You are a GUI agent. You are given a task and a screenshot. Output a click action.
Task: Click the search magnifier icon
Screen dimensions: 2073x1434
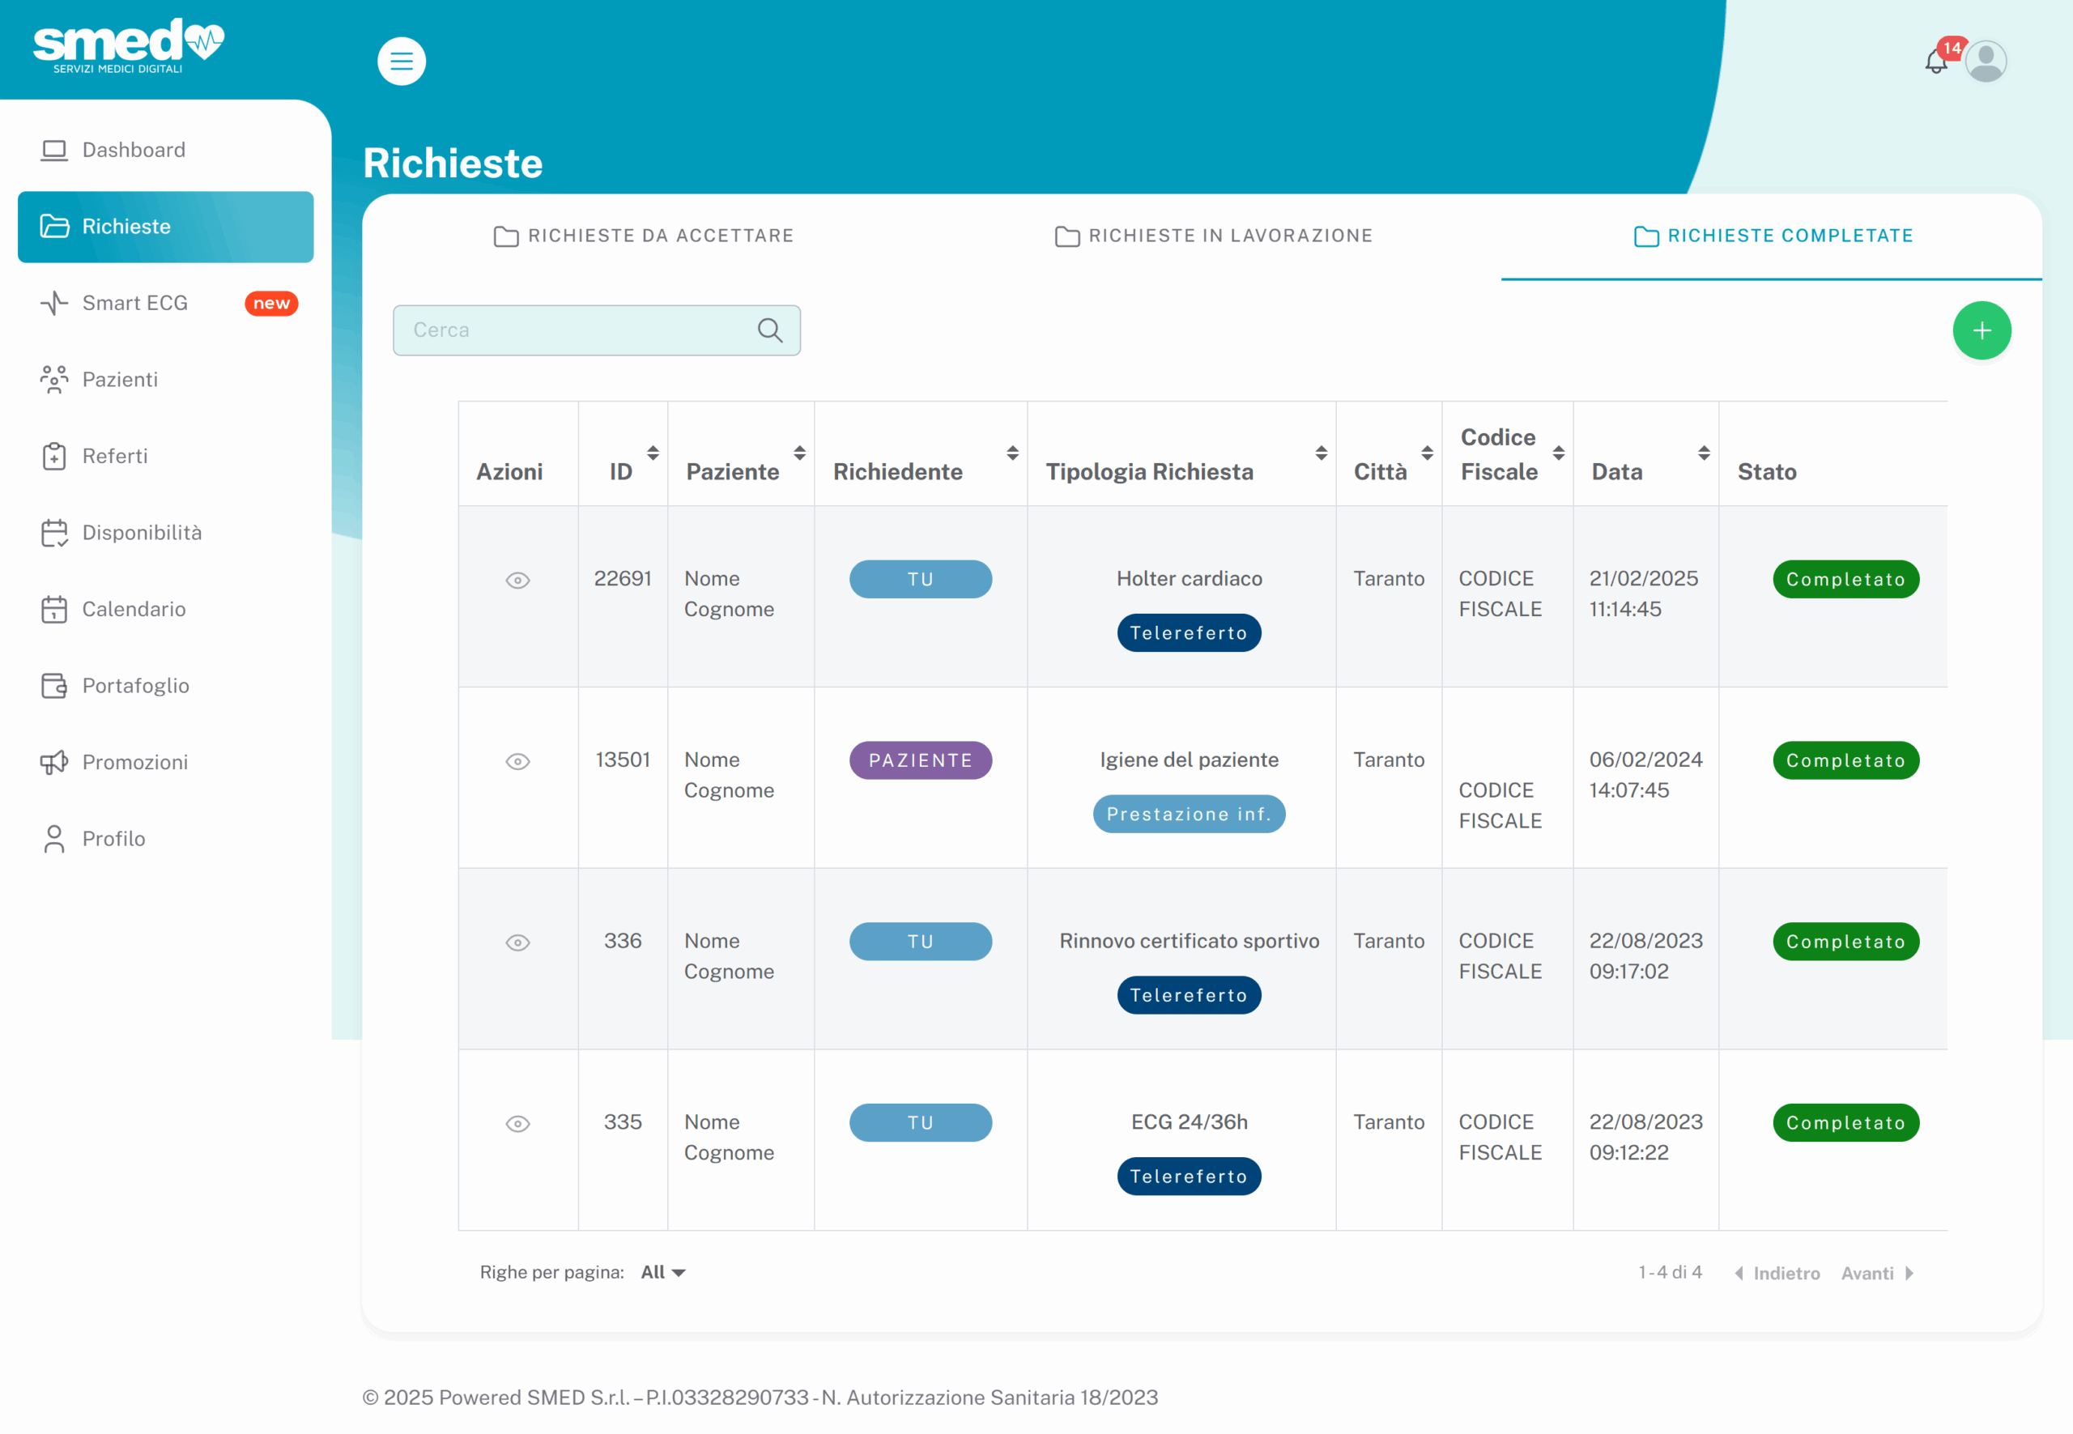click(769, 330)
